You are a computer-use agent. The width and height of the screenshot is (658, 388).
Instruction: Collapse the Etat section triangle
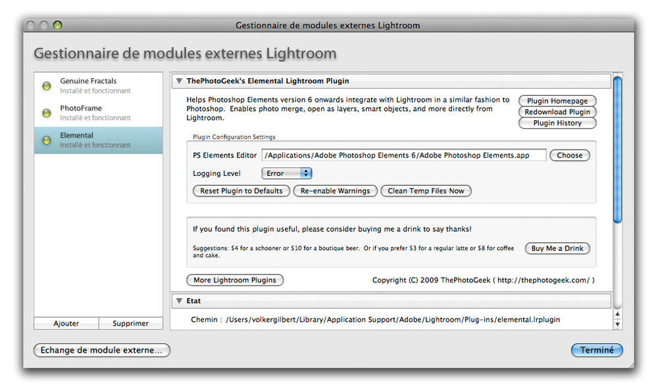(x=179, y=301)
